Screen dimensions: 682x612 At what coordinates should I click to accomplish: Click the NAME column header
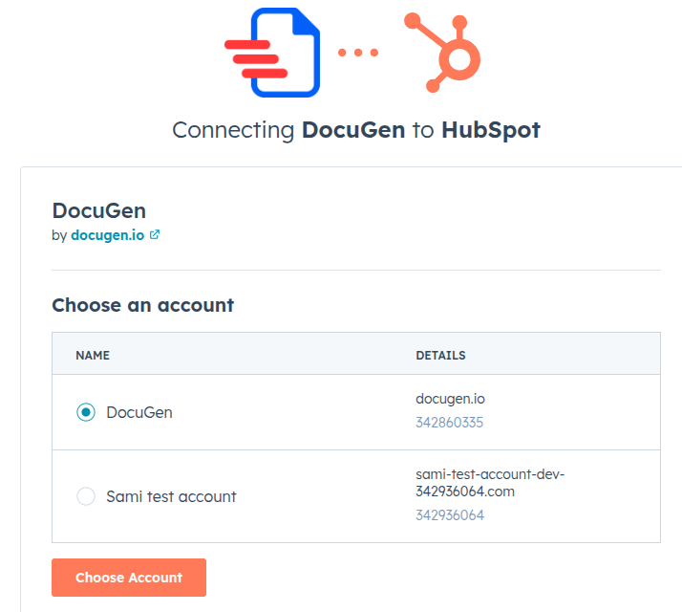(93, 356)
